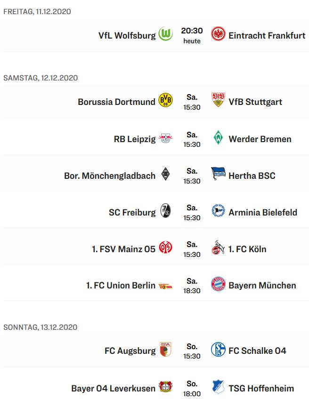Open the Werder Bremen diamond logo
The width and height of the screenshot is (309, 399).
[x=218, y=138]
